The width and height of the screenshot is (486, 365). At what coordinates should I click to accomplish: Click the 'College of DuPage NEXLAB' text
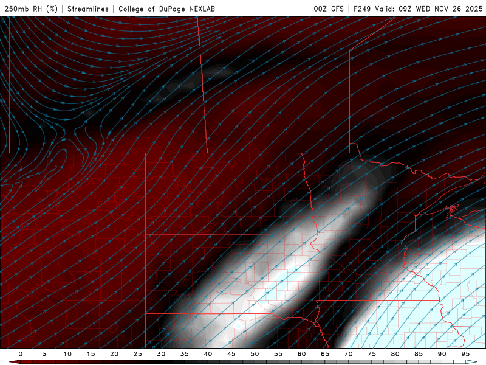click(166, 9)
